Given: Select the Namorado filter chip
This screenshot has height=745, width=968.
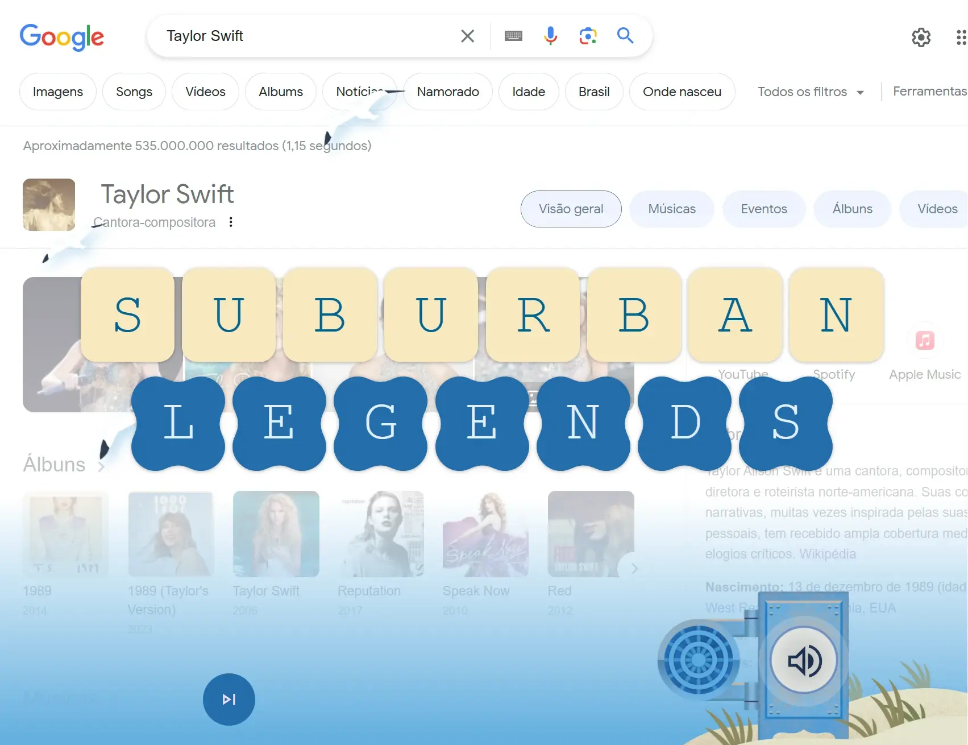Looking at the screenshot, I should [448, 92].
